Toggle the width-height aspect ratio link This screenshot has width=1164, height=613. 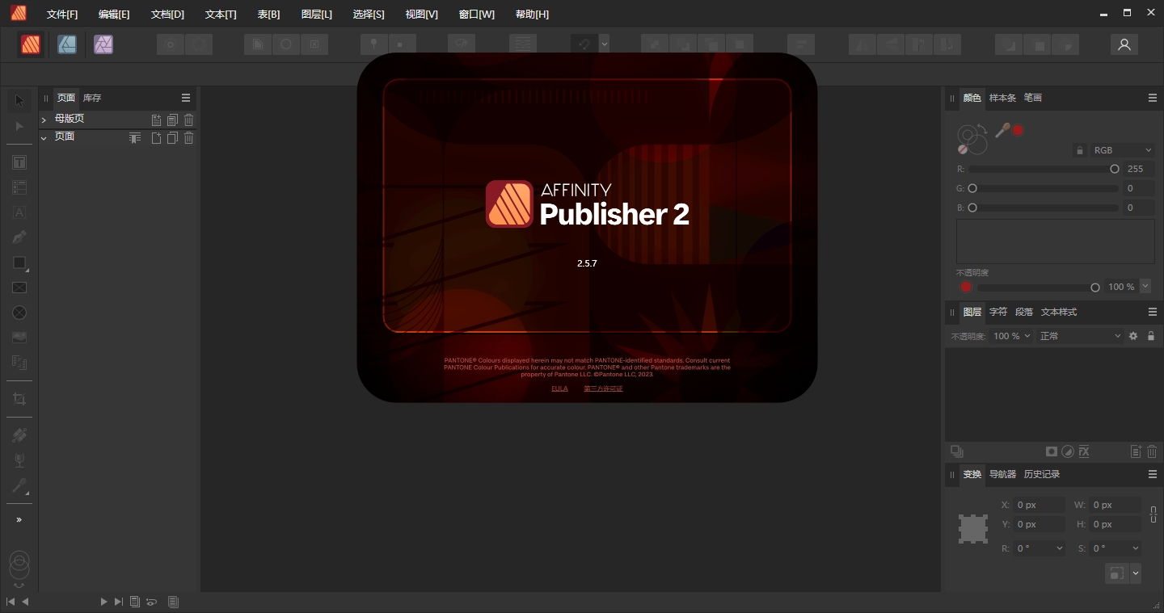tap(1153, 514)
